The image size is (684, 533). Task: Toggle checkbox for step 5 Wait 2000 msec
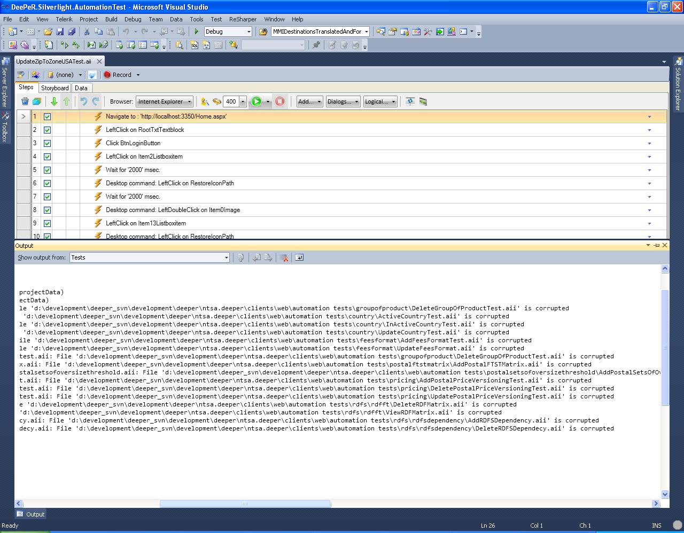tap(47, 170)
